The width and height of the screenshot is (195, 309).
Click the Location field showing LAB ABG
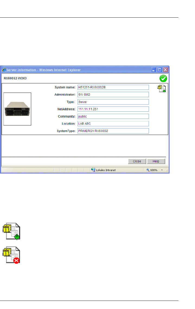[113, 124]
